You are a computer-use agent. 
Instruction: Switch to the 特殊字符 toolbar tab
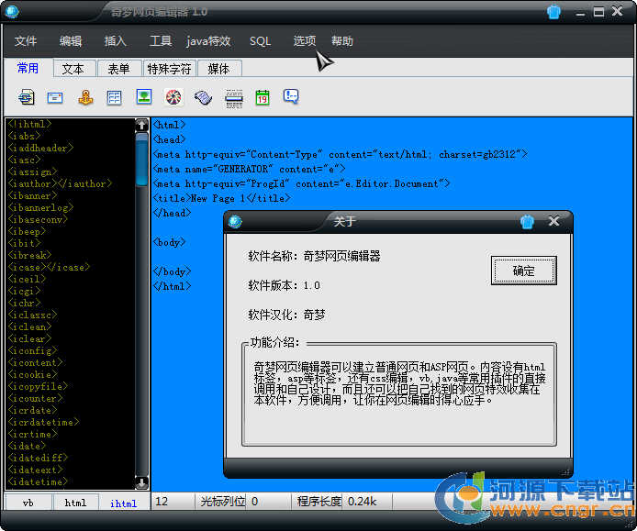tap(170, 69)
